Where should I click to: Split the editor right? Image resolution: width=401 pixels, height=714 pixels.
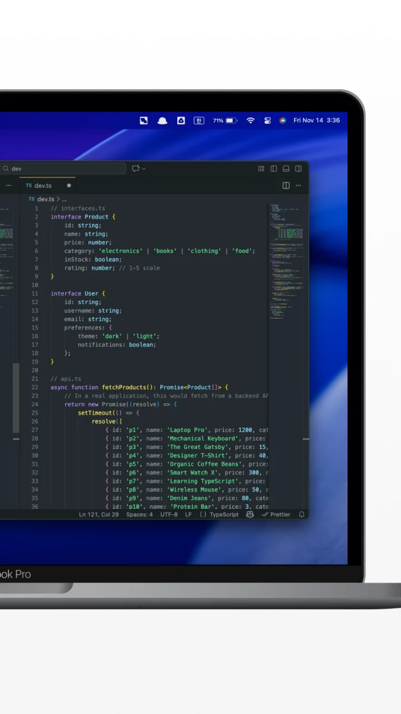point(286,185)
